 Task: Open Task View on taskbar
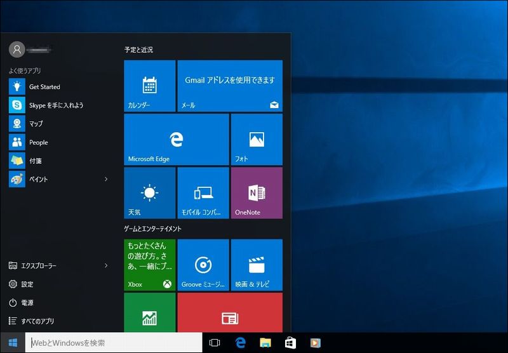pyautogui.click(x=215, y=343)
